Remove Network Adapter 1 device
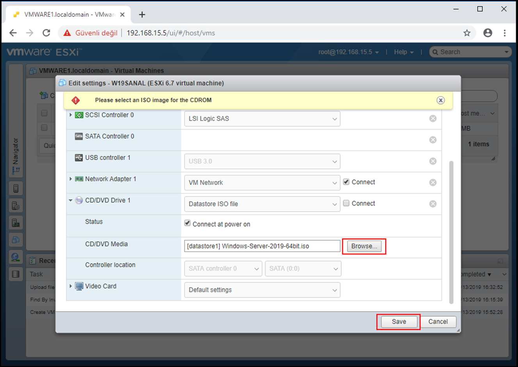This screenshot has height=367, width=518. 433,182
